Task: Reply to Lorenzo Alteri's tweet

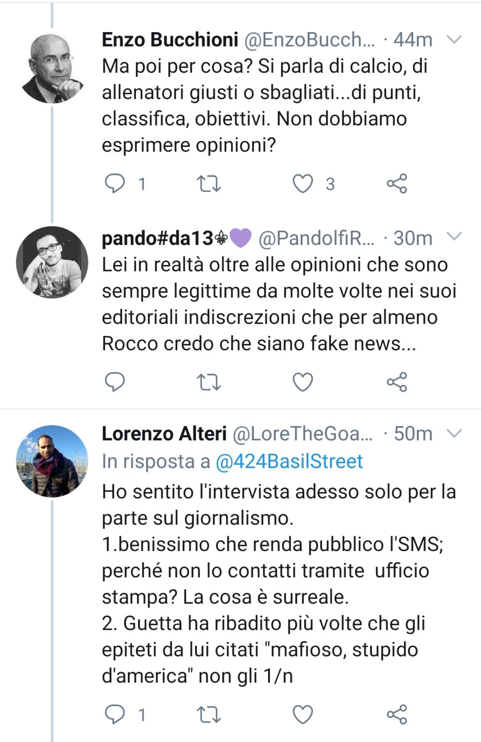Action: (x=116, y=714)
